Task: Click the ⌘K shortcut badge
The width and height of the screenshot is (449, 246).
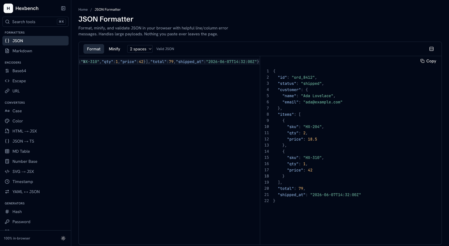Action: click(61, 22)
